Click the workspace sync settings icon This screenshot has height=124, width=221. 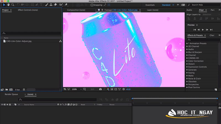click(x=183, y=5)
